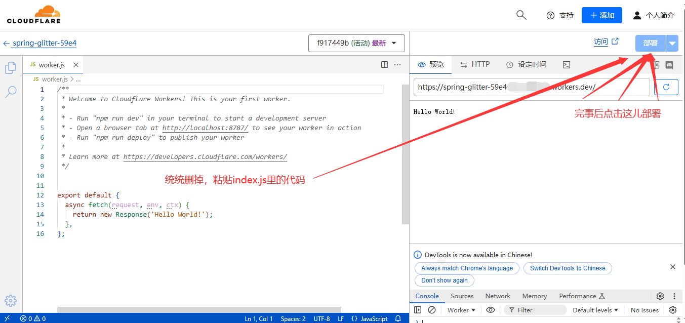This screenshot has height=323, width=685.
Task: Toggle the live expression eye icon
Action: (490, 310)
